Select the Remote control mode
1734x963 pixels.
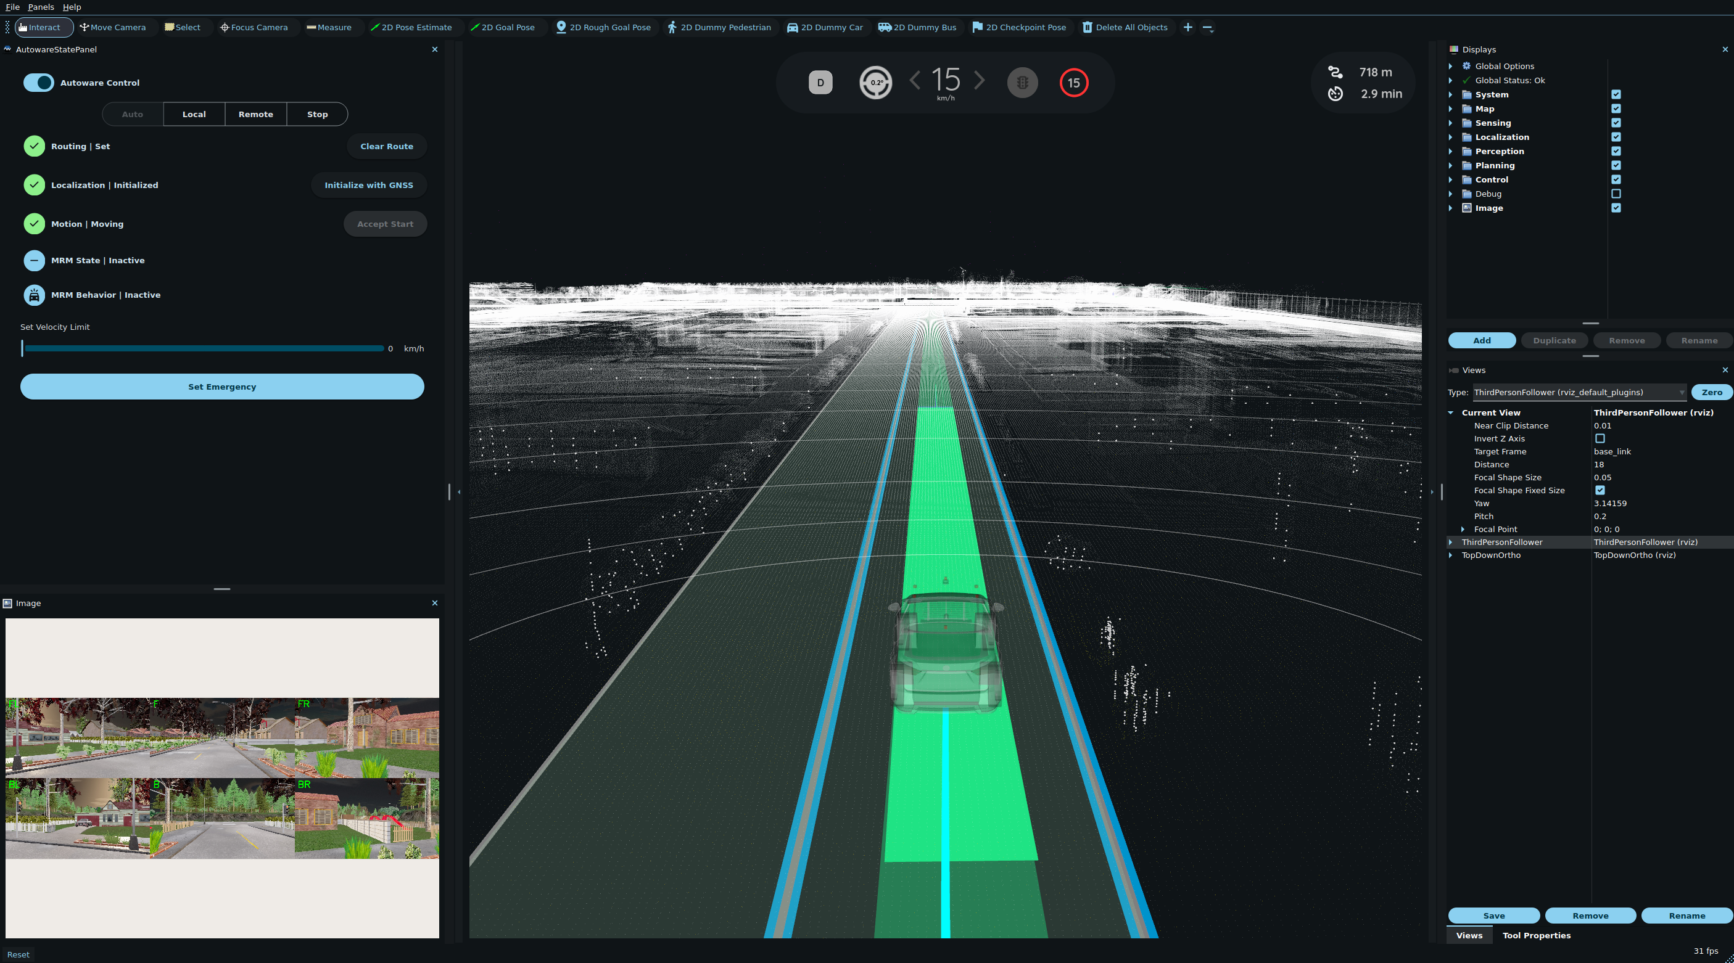point(255,113)
